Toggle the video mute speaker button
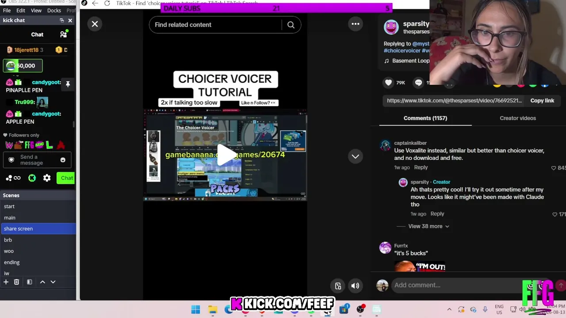The width and height of the screenshot is (566, 318). tap(355, 286)
